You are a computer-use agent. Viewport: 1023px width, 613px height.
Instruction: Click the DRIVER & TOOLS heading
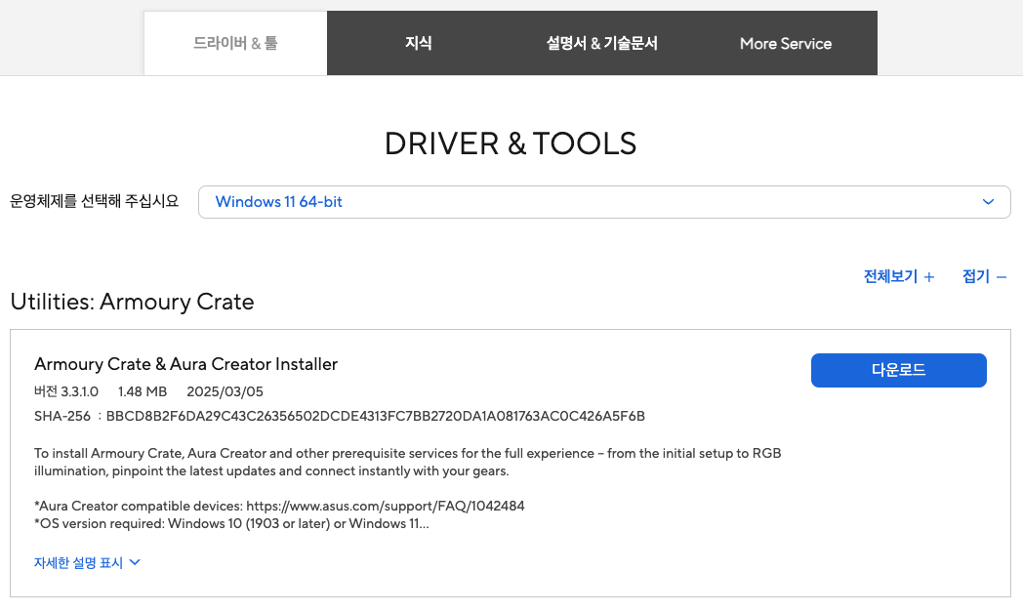coord(511,143)
